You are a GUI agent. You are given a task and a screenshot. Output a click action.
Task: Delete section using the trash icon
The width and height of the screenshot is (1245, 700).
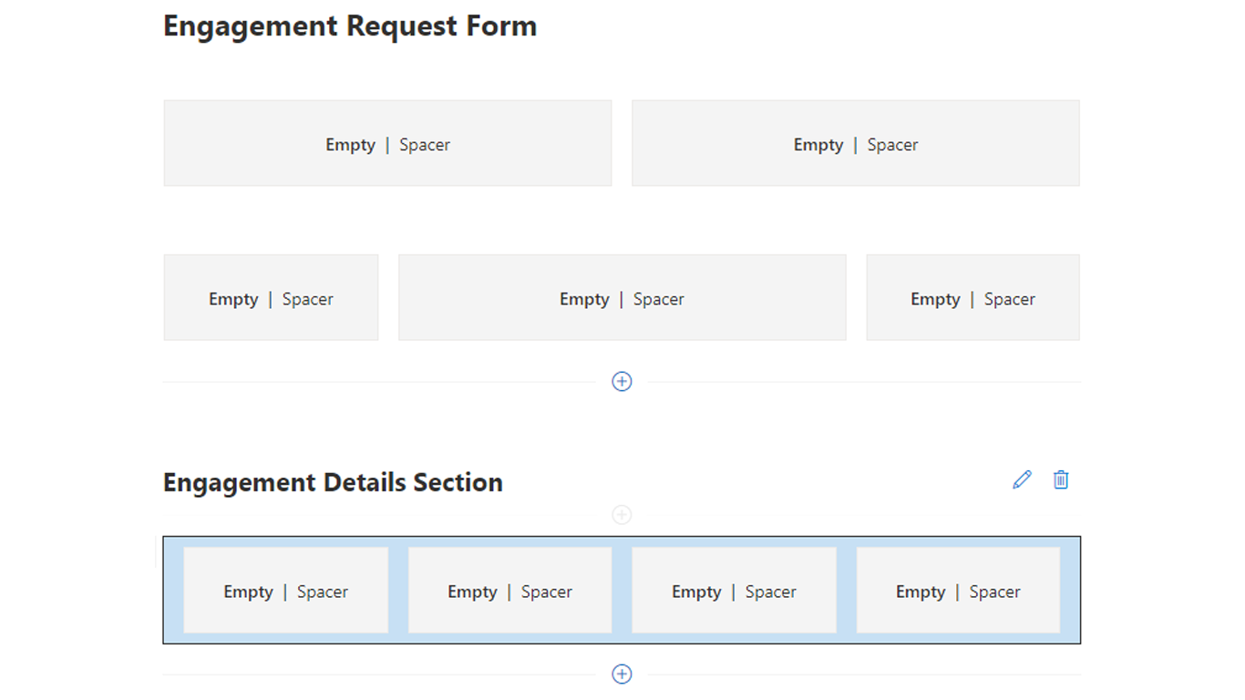tap(1061, 479)
